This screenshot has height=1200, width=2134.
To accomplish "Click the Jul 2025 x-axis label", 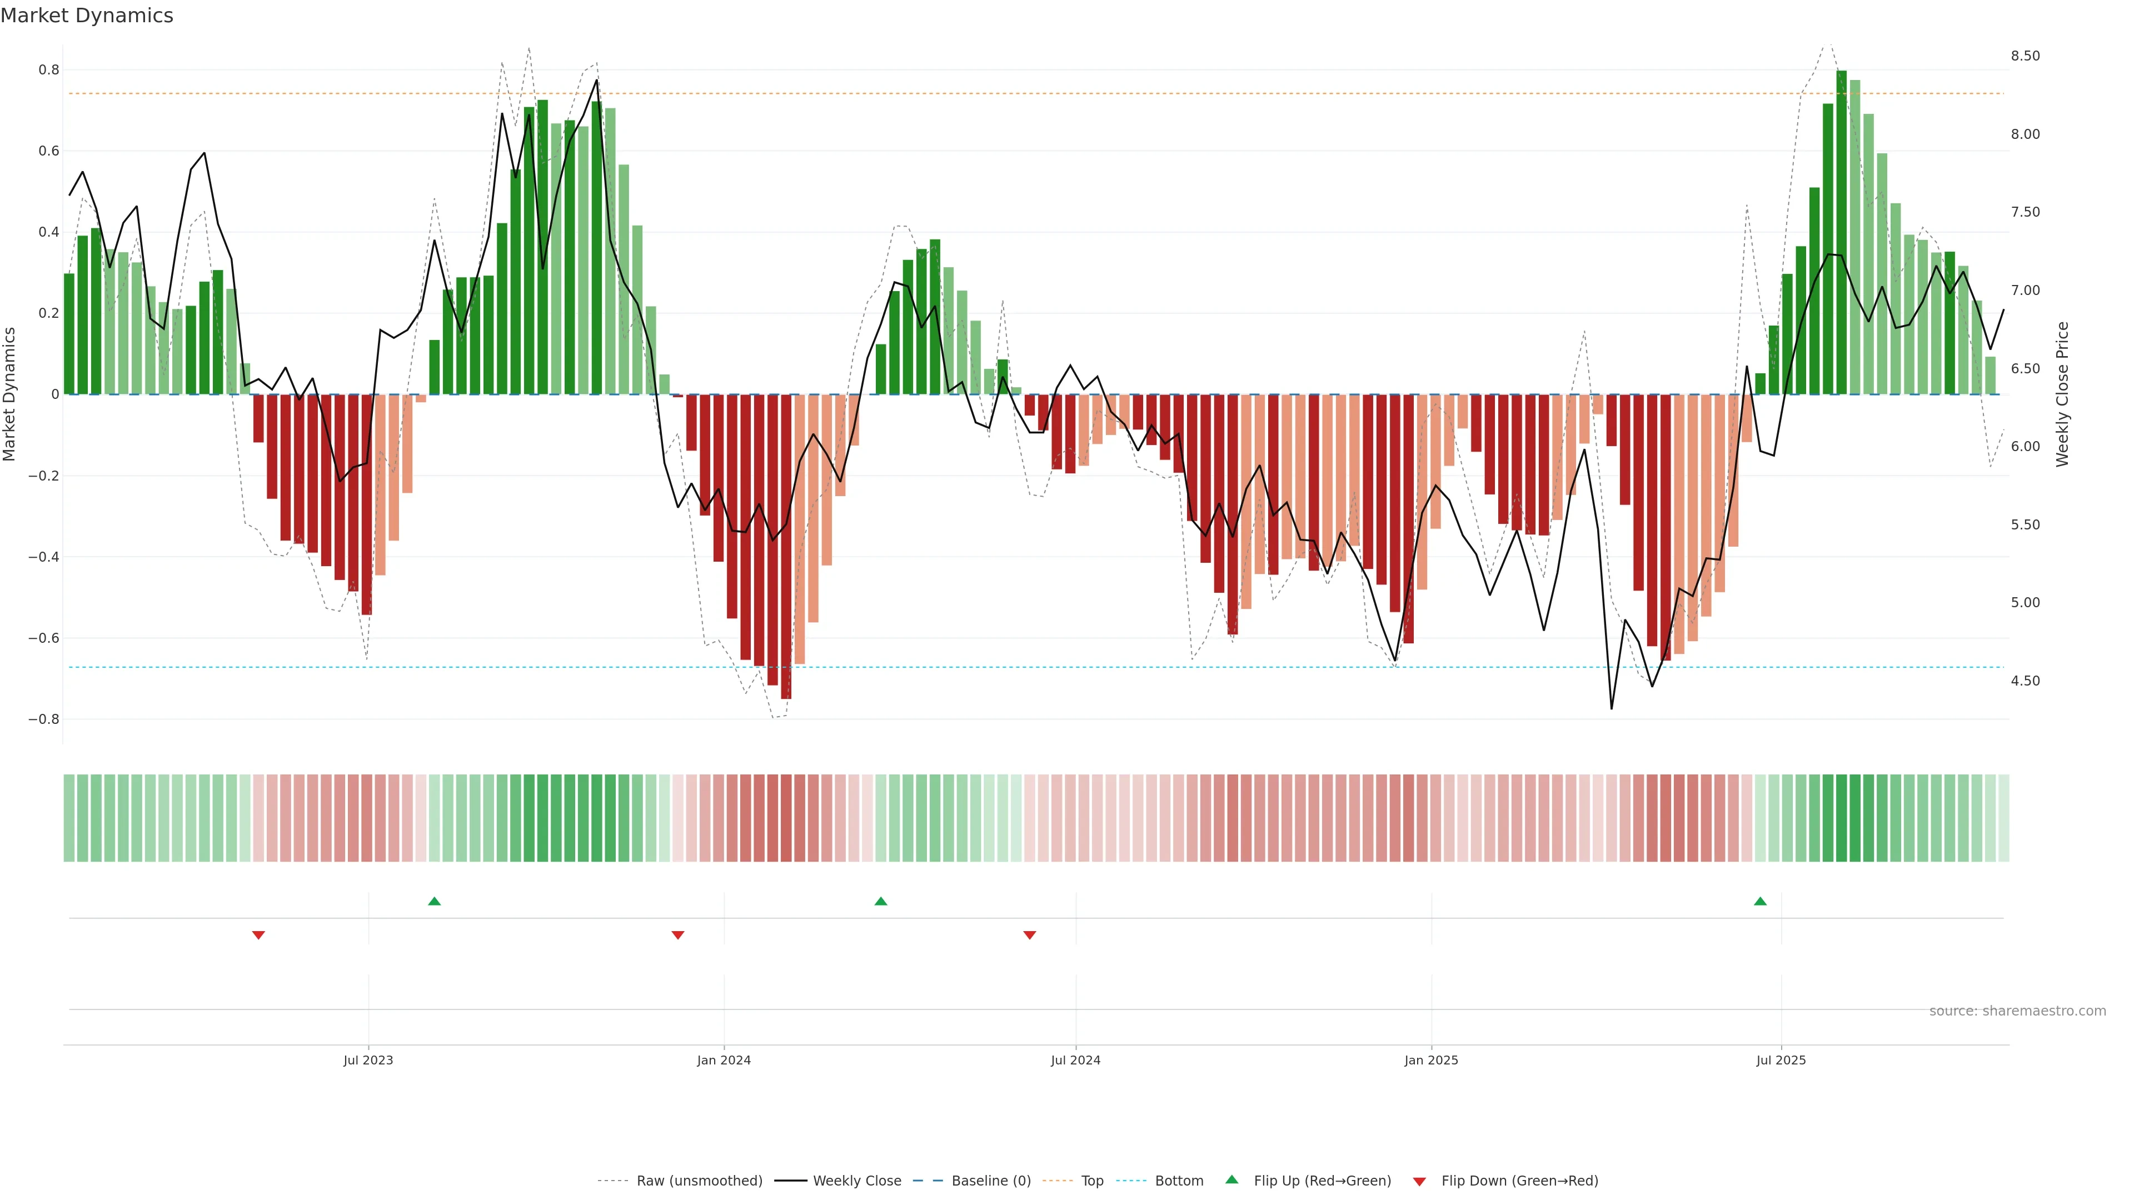I will (x=1781, y=1060).
